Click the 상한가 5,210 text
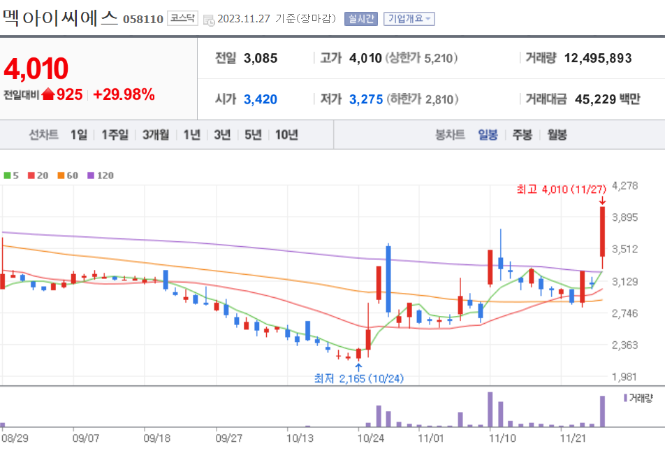Image resolution: width=665 pixels, height=458 pixels. (x=422, y=58)
